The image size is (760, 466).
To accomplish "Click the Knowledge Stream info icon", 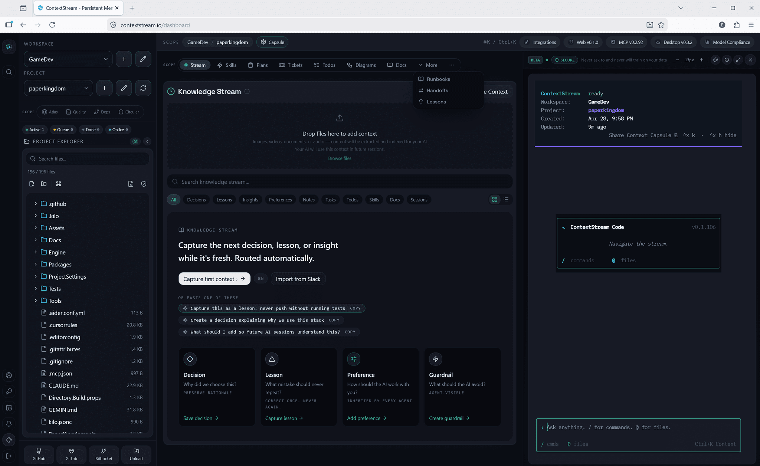I will click(x=247, y=91).
